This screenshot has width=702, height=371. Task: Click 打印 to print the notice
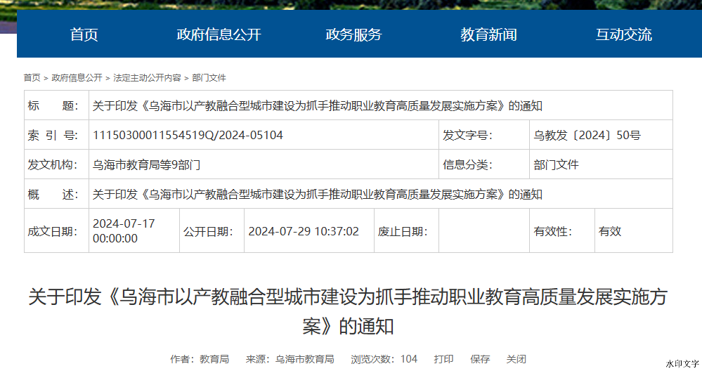[x=443, y=359]
